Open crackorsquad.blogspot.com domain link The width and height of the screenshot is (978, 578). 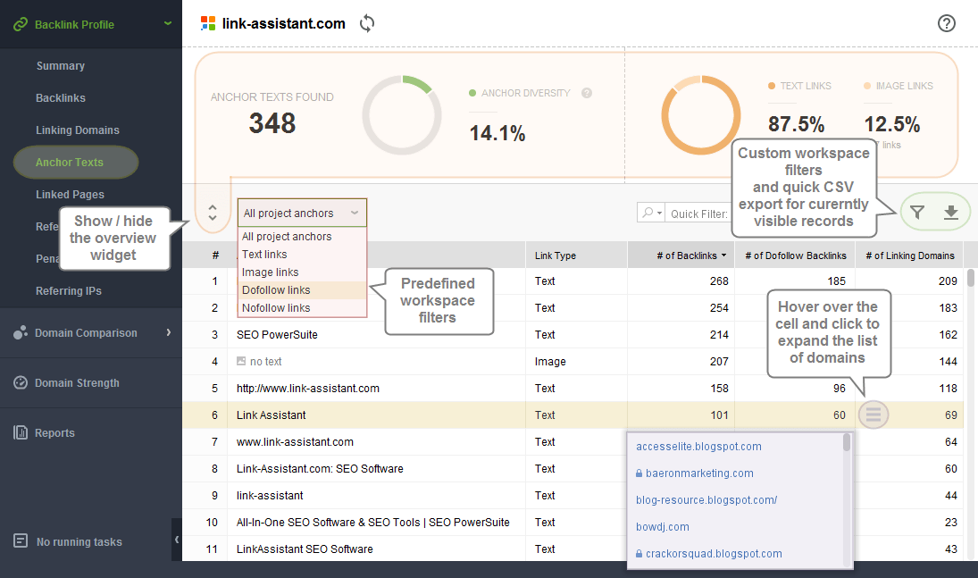click(714, 554)
